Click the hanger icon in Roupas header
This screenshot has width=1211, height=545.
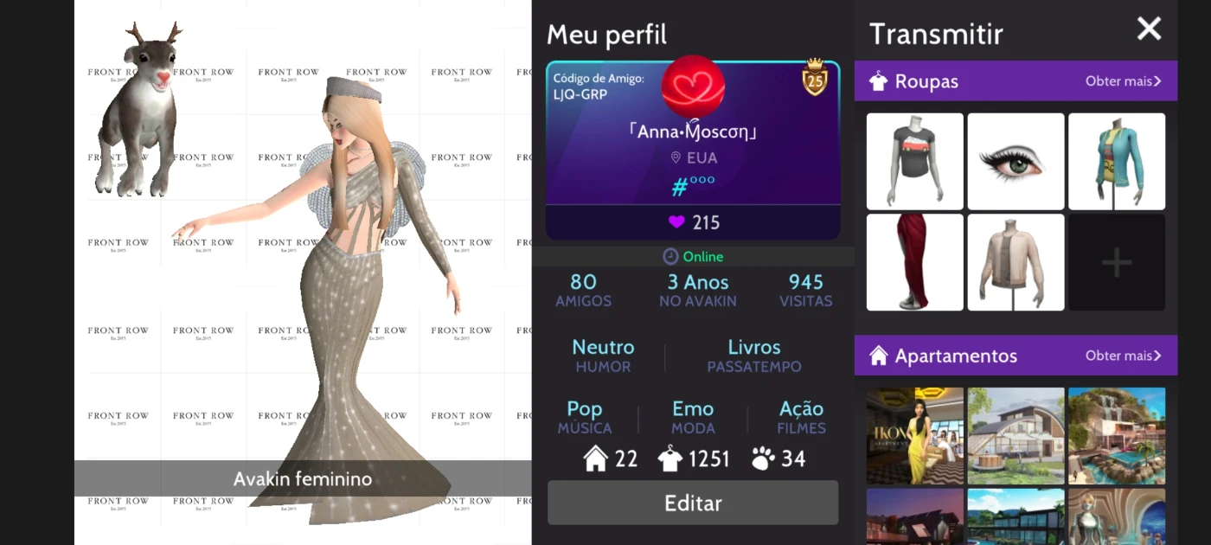[x=879, y=81]
